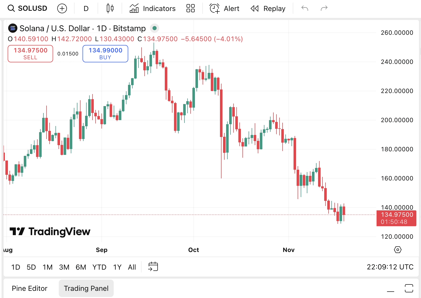Create a new Alert
The image size is (421, 298).
pyautogui.click(x=224, y=8)
